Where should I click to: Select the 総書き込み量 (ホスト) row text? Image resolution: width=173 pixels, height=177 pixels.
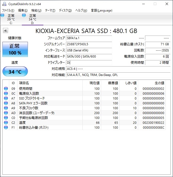[x=34, y=127]
